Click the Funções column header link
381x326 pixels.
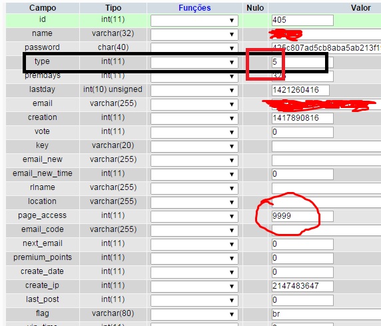coord(194,8)
